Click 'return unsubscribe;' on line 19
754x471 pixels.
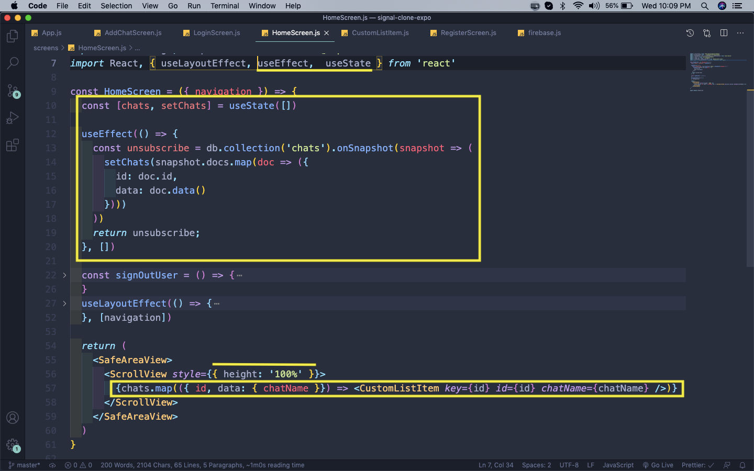pos(146,233)
